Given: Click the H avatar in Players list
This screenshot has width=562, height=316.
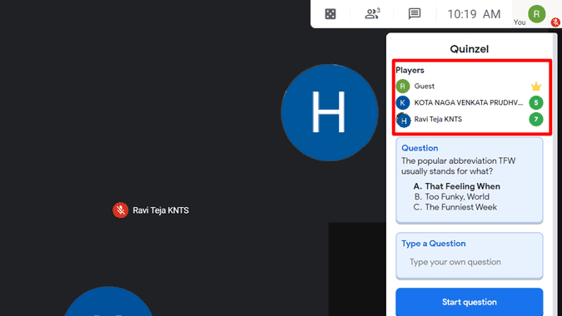Looking at the screenshot, I should 403,120.
